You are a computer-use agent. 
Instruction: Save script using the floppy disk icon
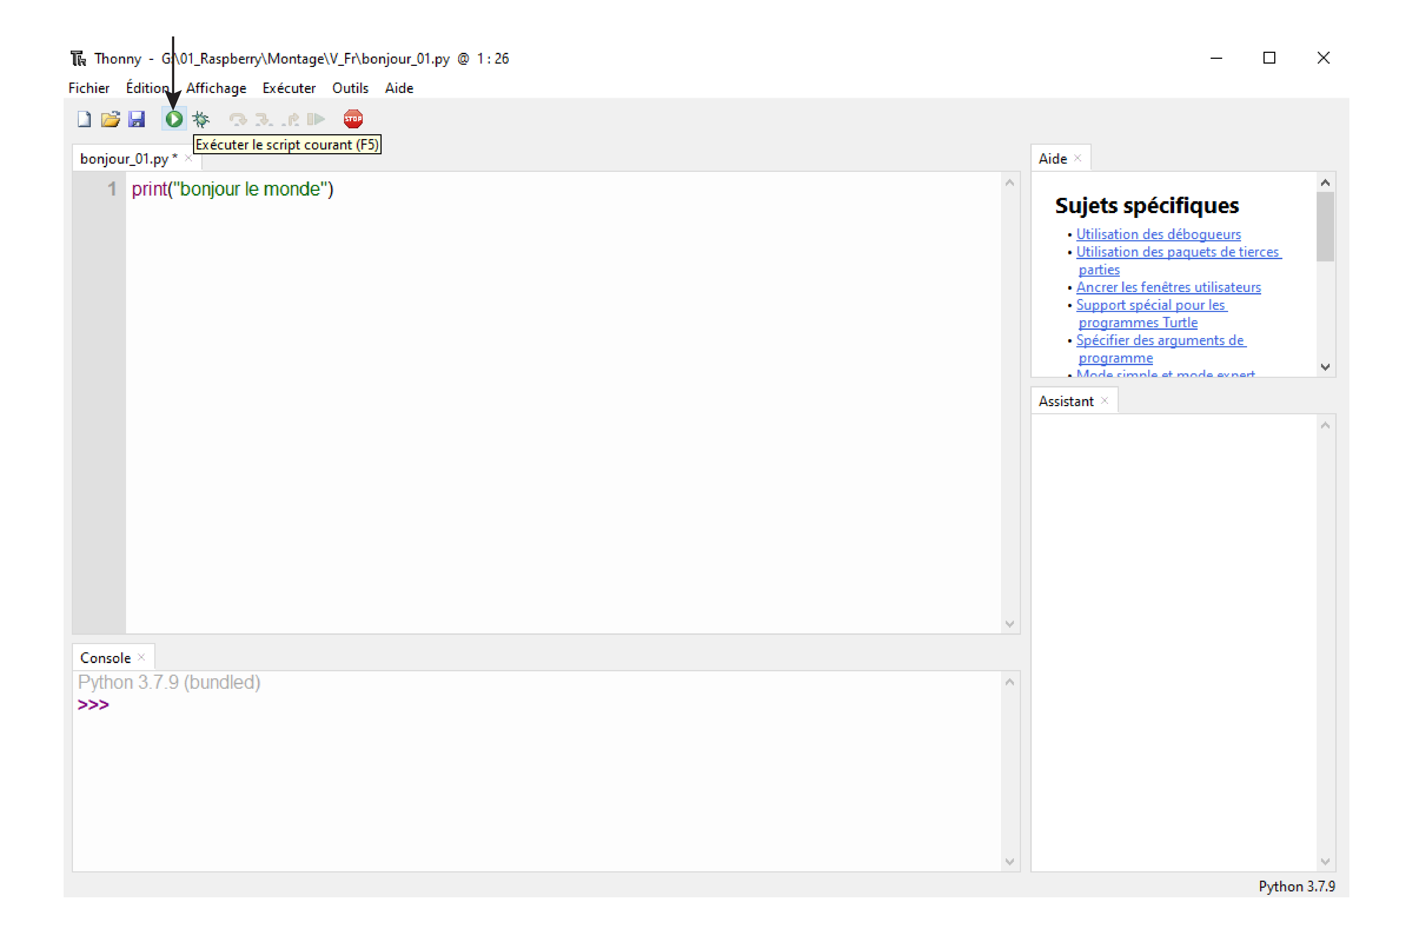point(137,119)
